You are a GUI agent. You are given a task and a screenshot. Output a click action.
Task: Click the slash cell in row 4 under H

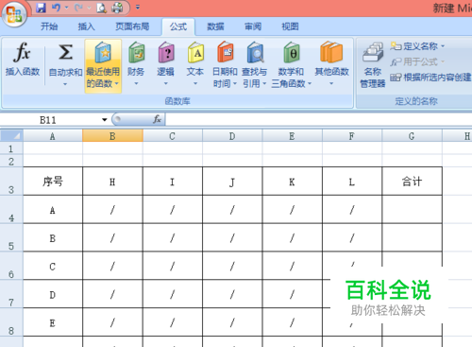112,210
